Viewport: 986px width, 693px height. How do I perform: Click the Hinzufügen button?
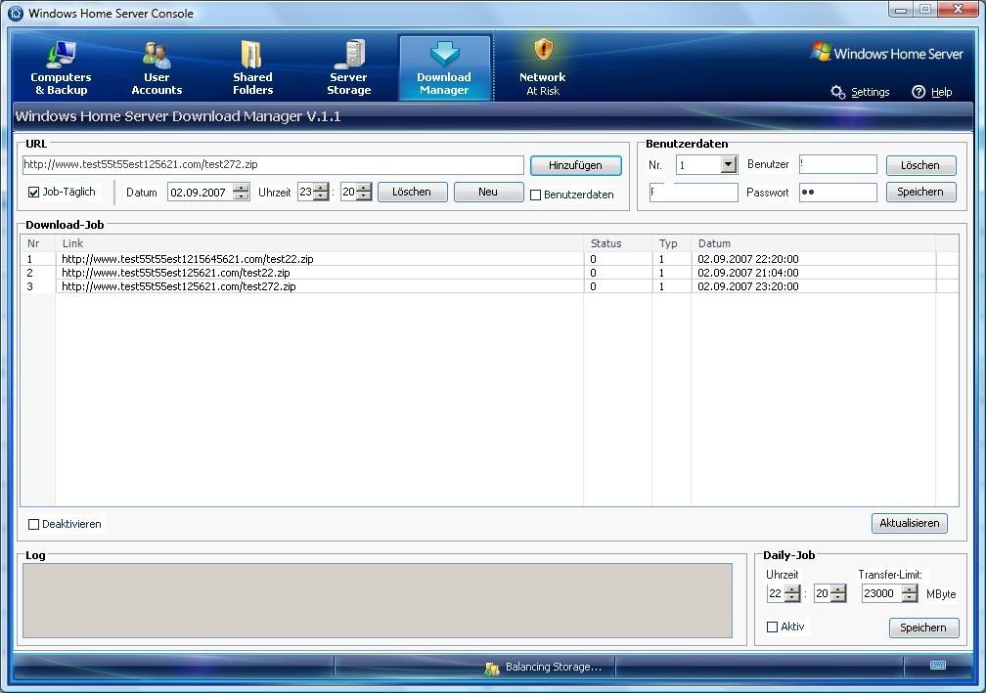pyautogui.click(x=575, y=165)
